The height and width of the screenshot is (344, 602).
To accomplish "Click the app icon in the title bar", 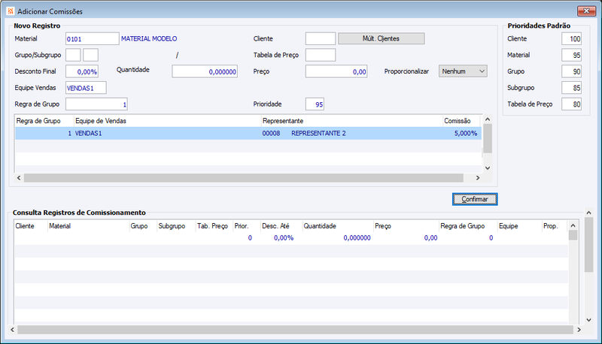I will [x=10, y=11].
